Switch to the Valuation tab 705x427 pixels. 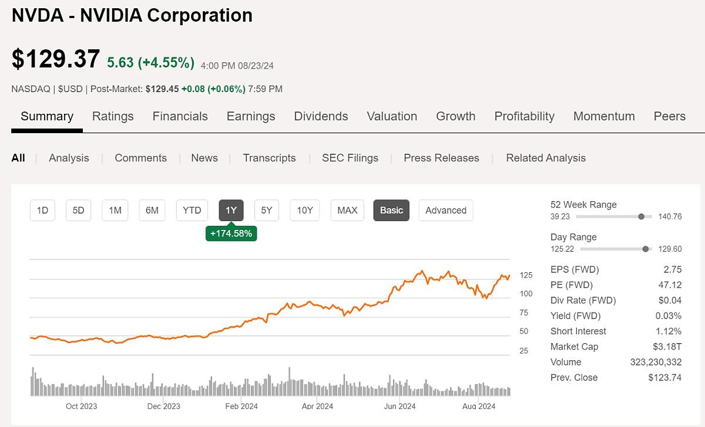click(x=392, y=116)
